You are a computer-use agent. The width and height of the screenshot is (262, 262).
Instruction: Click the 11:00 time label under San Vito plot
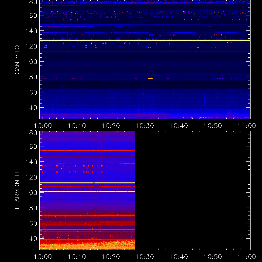pyautogui.click(x=247, y=126)
